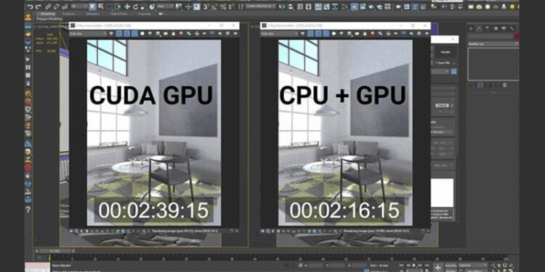Screen dimensions: 545x272
Task: Switch to the Populate ribbon tab
Action: (145, 15)
